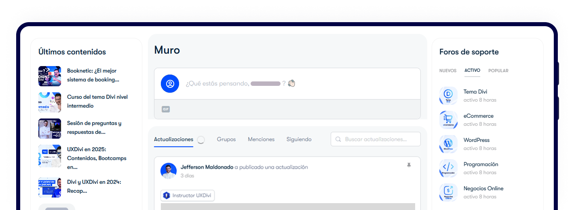Open the WordPress forum logo icon
The height and width of the screenshot is (210, 574).
pyautogui.click(x=448, y=144)
